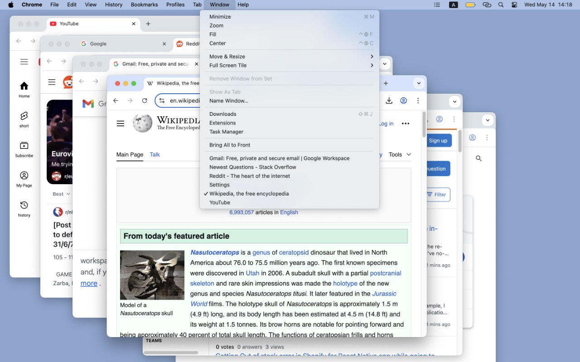
Task: Open Wikipedia more options ellipsis
Action: (406, 124)
